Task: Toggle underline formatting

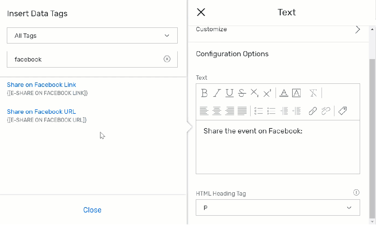Action: click(x=230, y=93)
